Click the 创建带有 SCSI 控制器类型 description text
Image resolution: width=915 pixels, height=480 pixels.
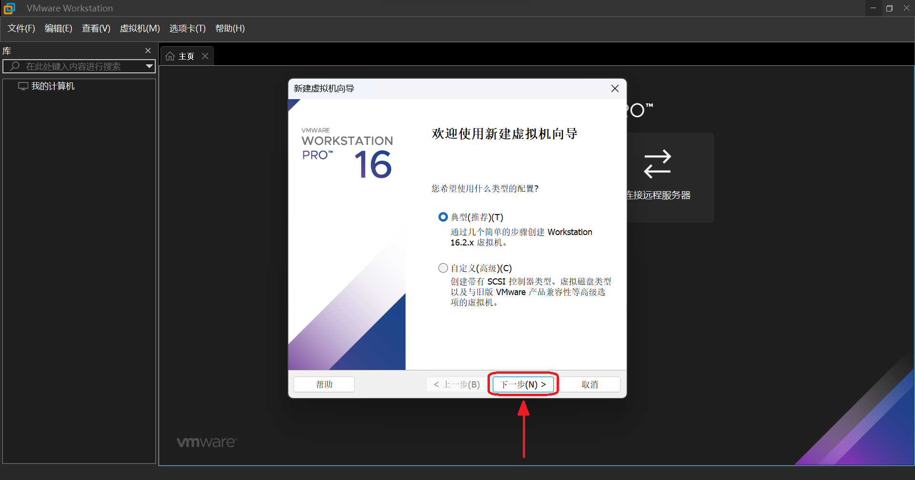pyautogui.click(x=531, y=292)
